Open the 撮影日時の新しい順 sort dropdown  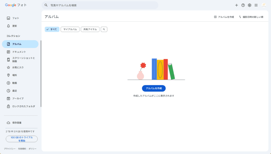pos(251,17)
